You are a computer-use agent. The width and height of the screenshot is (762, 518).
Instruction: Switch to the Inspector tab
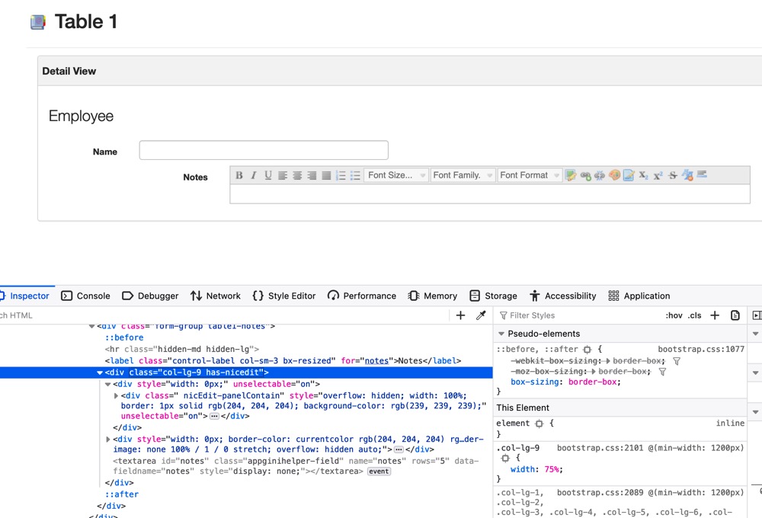[x=25, y=296]
